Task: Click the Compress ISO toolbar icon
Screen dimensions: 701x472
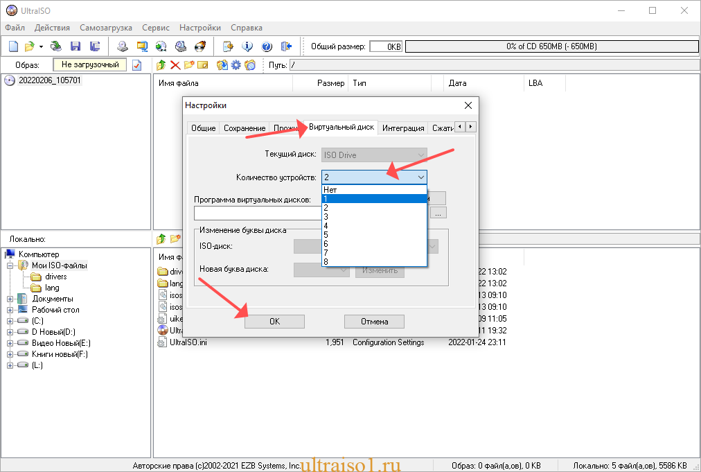Action: point(142,46)
